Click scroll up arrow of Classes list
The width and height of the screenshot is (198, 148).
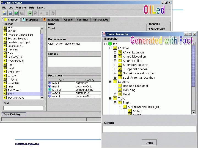(x=42, y=28)
